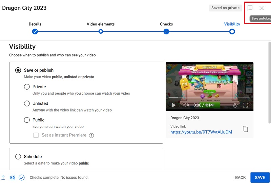Mute the video preview volume

tap(186, 105)
